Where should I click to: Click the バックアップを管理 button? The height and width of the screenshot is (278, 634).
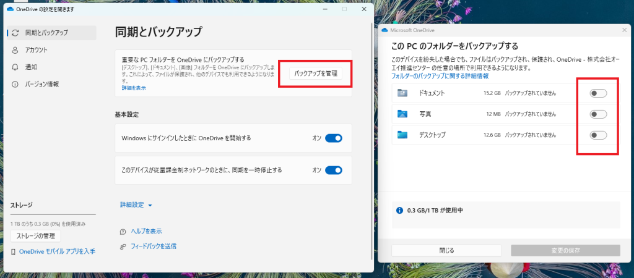(315, 74)
